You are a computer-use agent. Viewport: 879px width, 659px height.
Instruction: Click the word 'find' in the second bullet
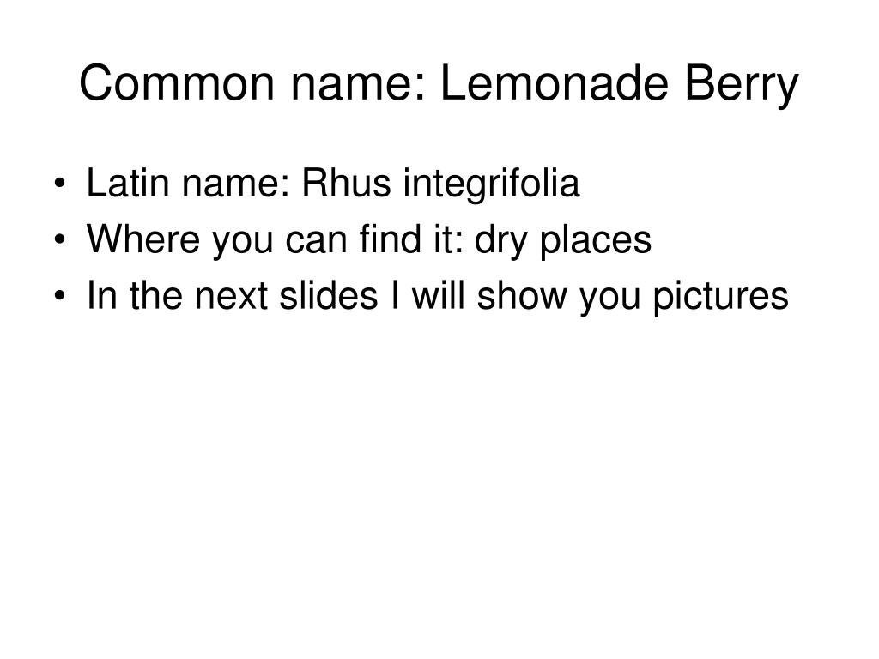click(x=391, y=239)
